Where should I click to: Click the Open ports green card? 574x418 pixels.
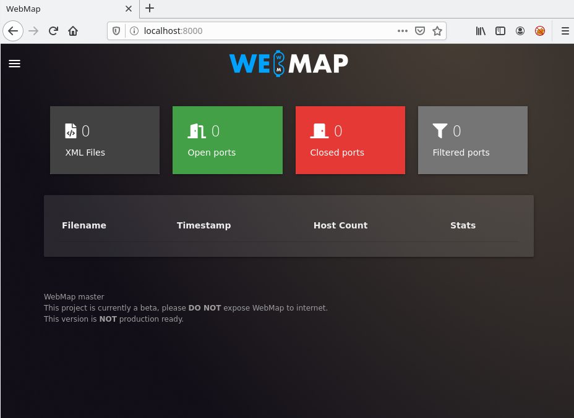(x=228, y=140)
